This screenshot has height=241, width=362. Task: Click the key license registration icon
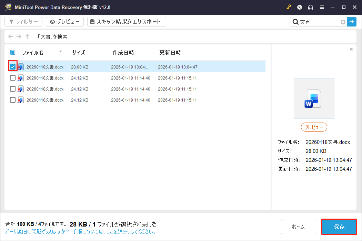tap(289, 7)
